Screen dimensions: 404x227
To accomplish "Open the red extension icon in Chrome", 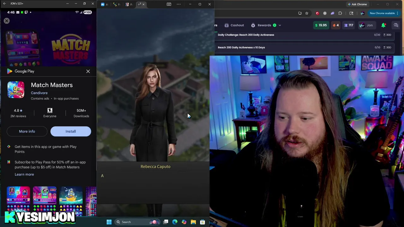I will pos(317,13).
